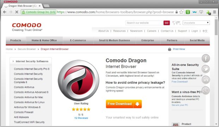Click the green extension icon in toolbar
This screenshot has height=127, width=219.
[x=188, y=12]
